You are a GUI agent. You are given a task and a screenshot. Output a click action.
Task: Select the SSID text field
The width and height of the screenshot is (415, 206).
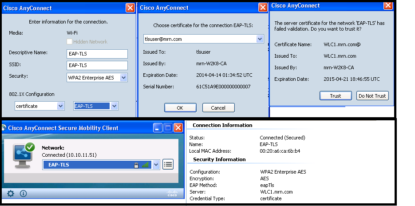(x=97, y=66)
